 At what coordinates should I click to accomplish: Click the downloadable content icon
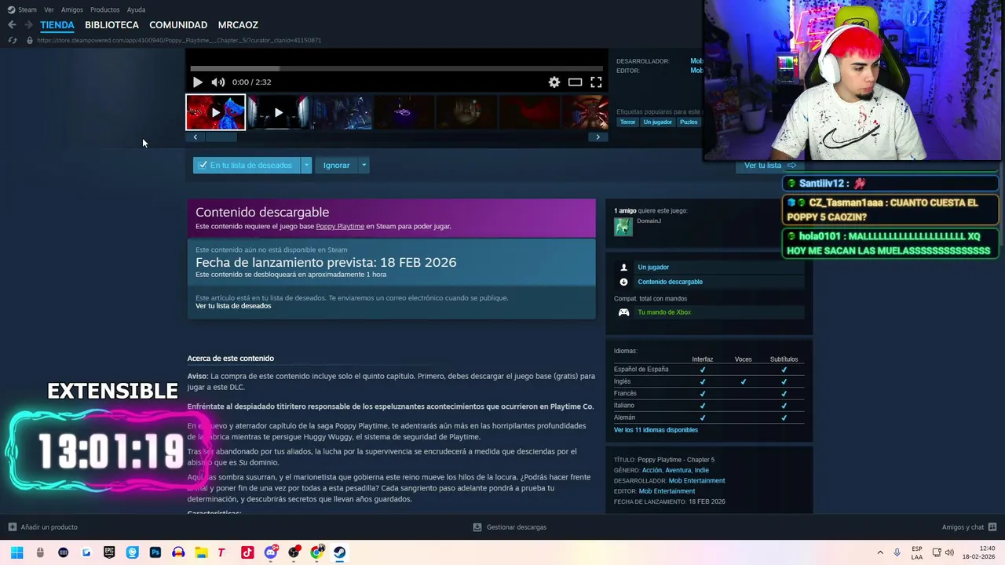623,282
